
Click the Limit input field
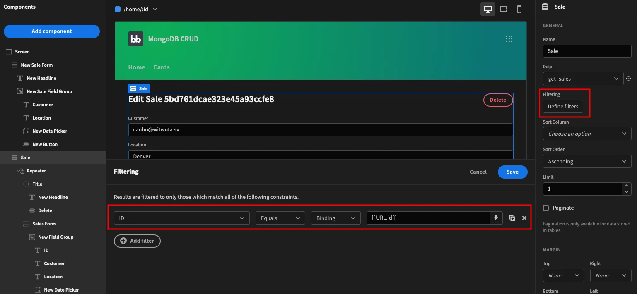(582, 189)
